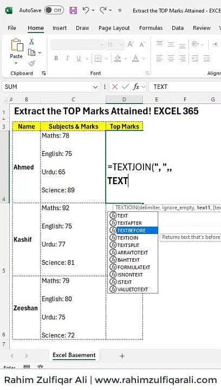Click the Redo arrow
Viewport: 221px width, 390px height.
coord(103,10)
